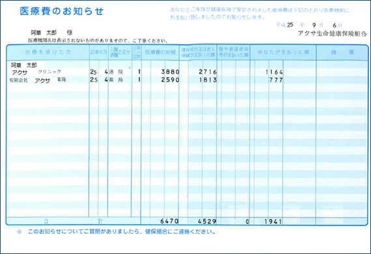Screen dimensions: 371x254
Task: Click the issuer name アクサ生命健康保険組合
Action: click(x=332, y=33)
